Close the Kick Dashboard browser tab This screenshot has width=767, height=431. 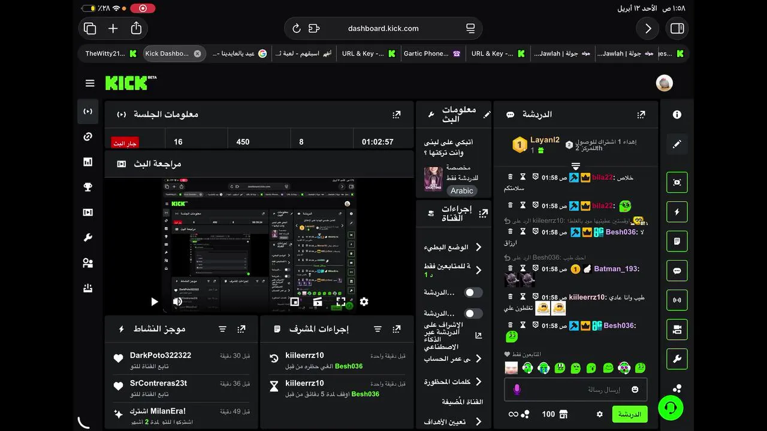point(197,53)
